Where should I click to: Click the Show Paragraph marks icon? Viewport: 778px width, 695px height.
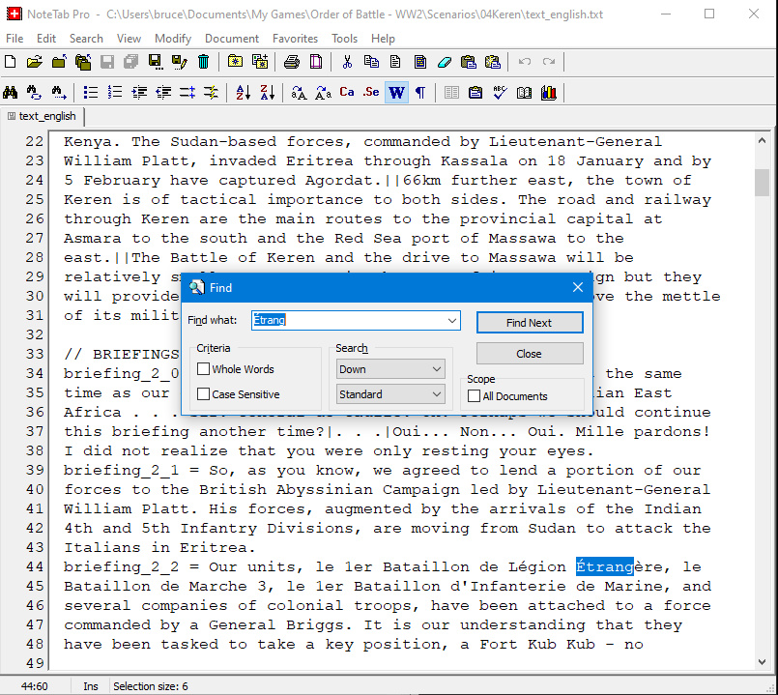point(420,93)
